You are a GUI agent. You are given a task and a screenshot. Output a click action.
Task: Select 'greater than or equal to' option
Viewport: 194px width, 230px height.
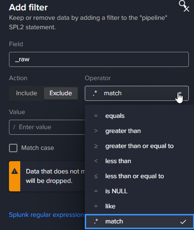pyautogui.click(x=139, y=146)
